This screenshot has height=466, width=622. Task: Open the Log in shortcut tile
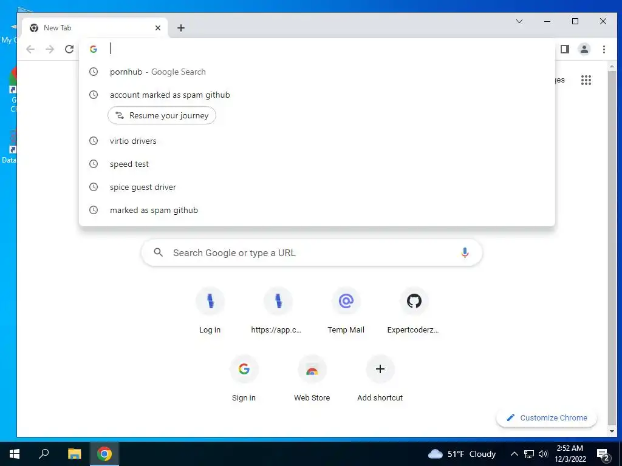coord(210,311)
